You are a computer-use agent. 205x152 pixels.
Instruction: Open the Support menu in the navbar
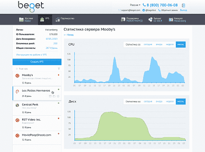point(132,20)
